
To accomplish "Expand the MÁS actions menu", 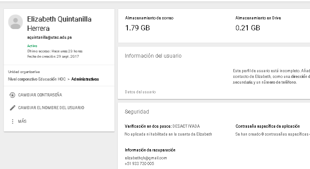I will [22, 121].
